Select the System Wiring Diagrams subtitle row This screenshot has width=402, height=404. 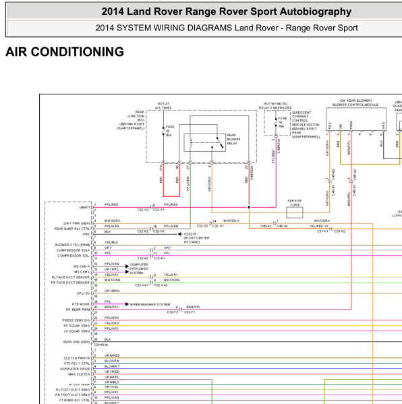coord(204,28)
